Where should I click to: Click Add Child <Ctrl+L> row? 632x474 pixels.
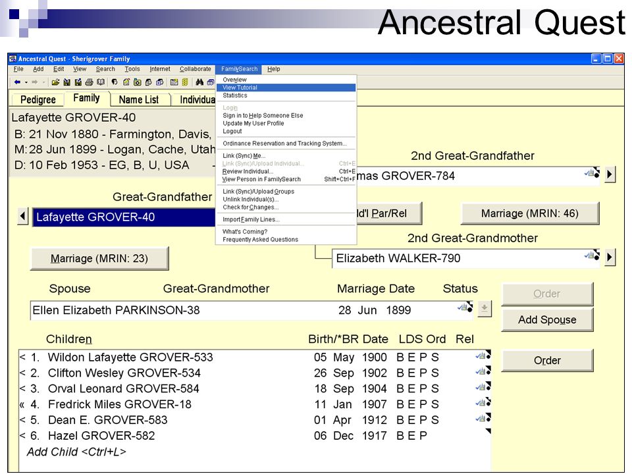pyautogui.click(x=76, y=452)
